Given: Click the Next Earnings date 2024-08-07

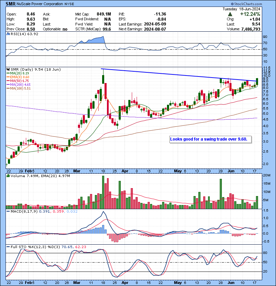Looking at the screenshot, I should [x=155, y=29].
